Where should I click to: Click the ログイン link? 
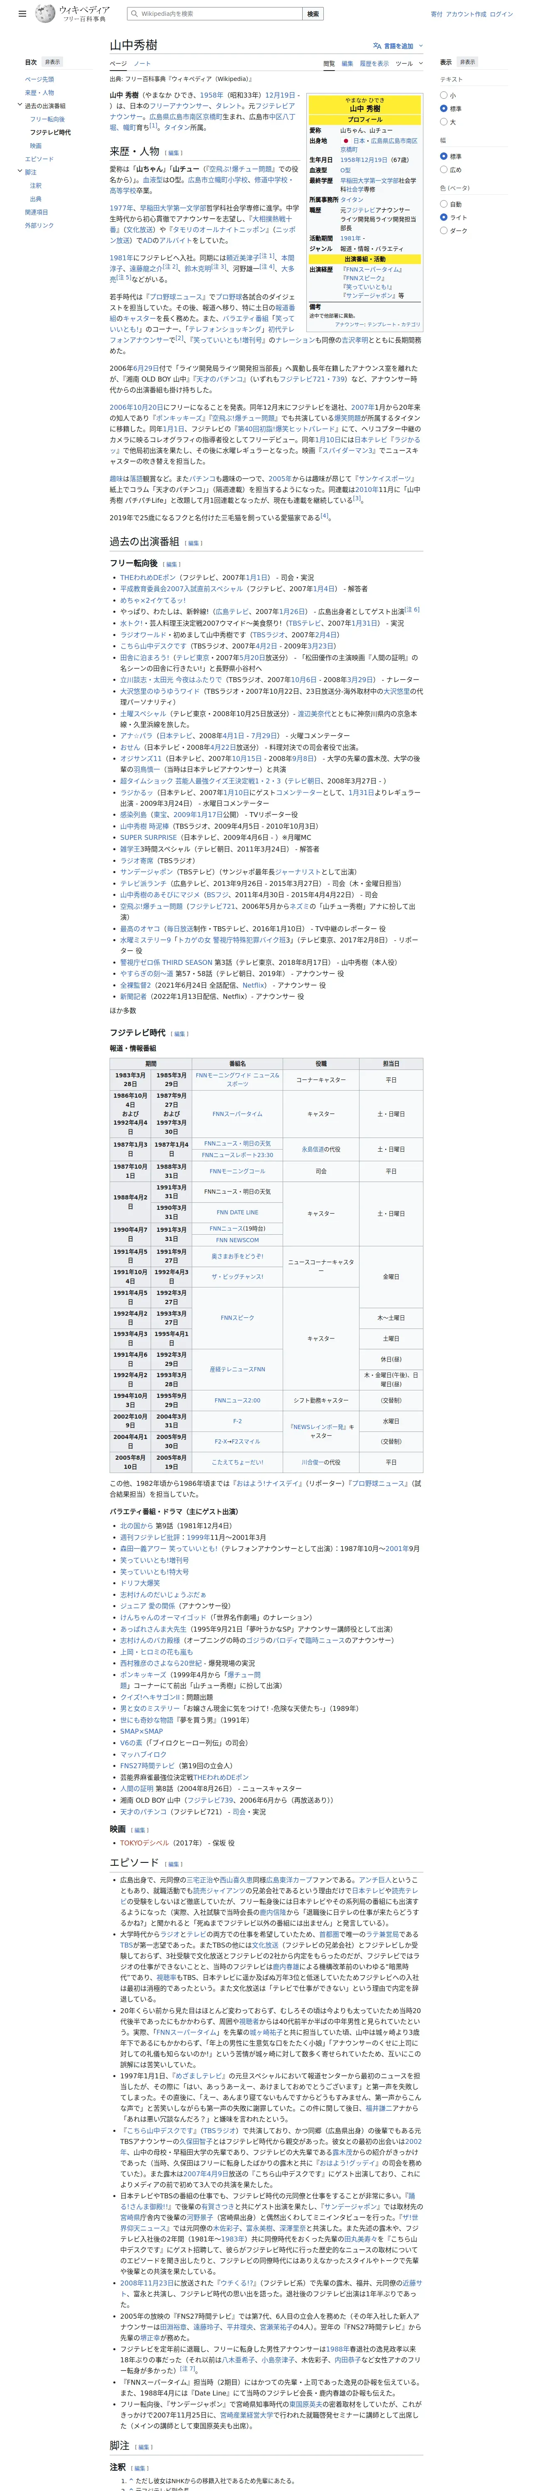point(501,15)
